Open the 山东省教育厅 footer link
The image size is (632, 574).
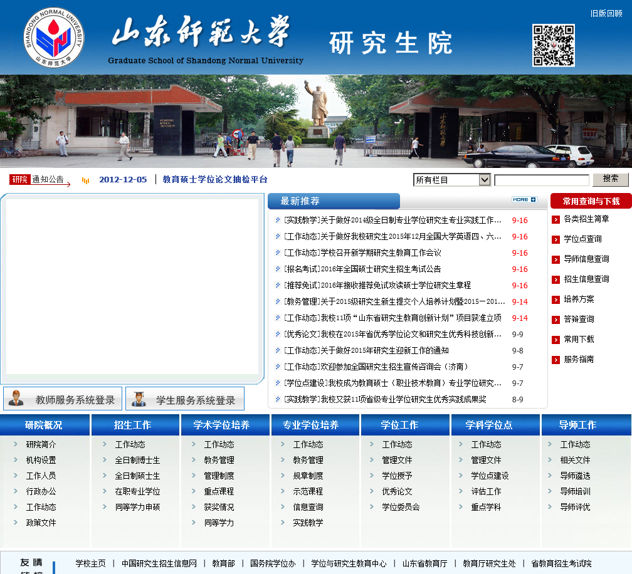point(425,563)
